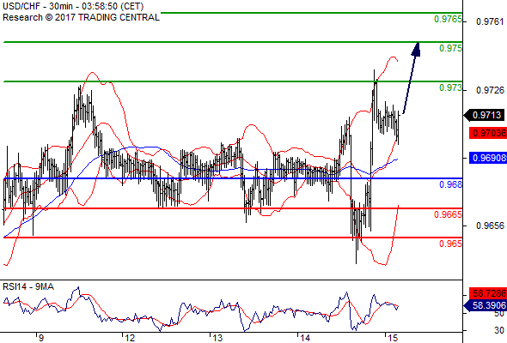This screenshot has height=343, width=507.
Task: Click the red 0.965 support label
Action: (450, 244)
